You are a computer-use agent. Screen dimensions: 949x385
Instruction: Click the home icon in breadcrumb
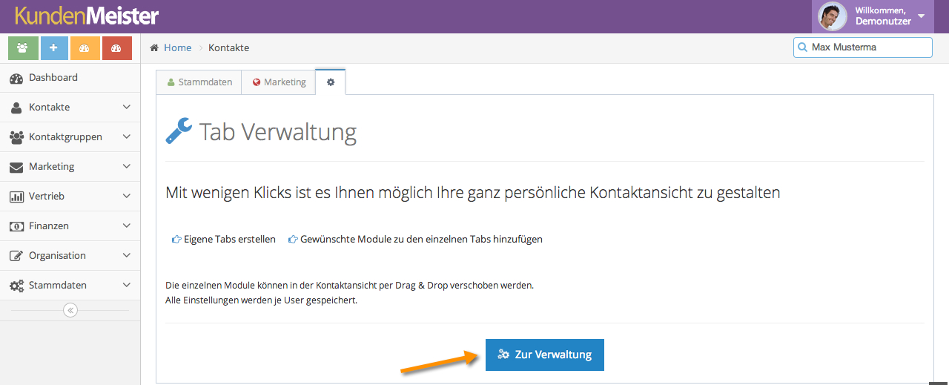coord(154,48)
